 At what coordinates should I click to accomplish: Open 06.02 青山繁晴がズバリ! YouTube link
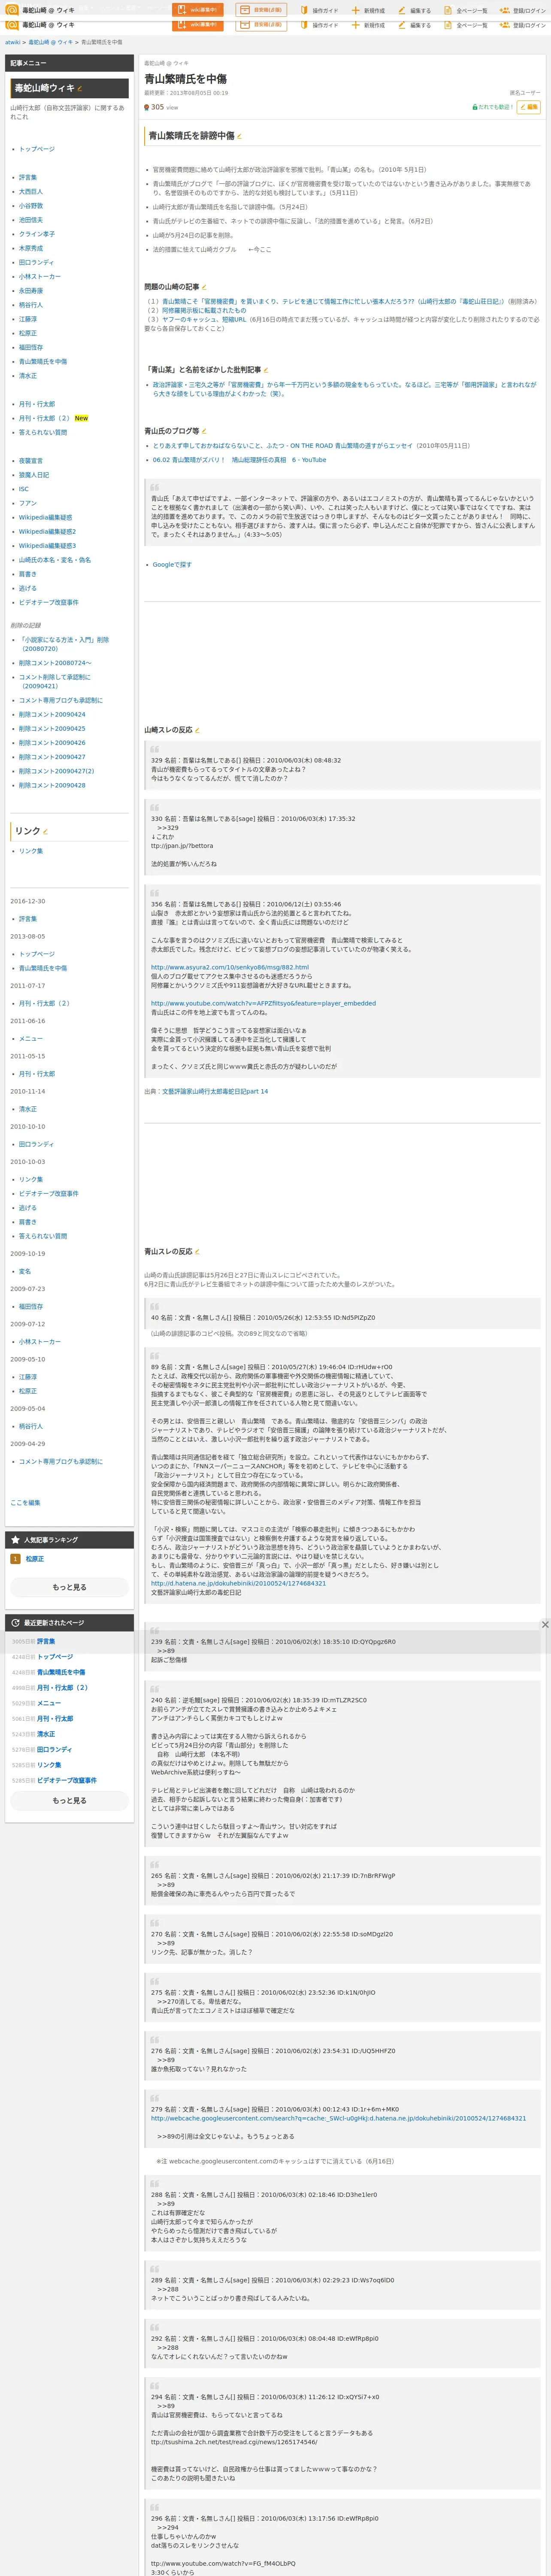[239, 460]
